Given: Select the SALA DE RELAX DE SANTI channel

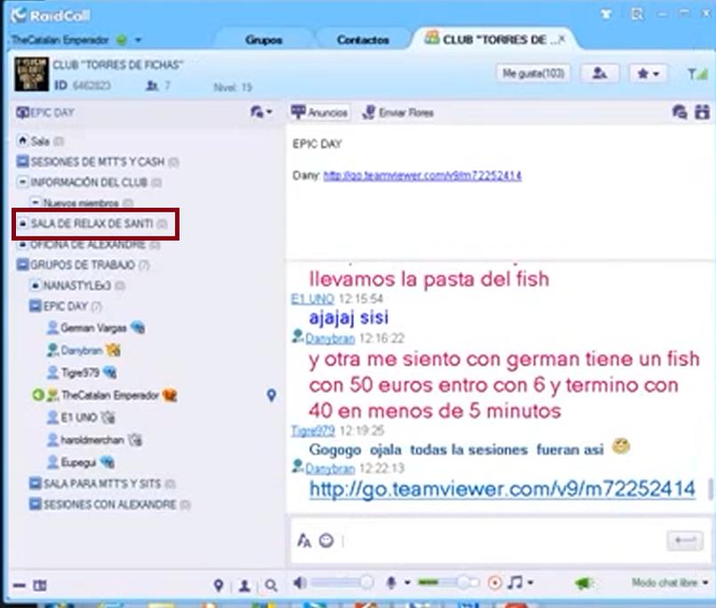Looking at the screenshot, I should [x=93, y=223].
